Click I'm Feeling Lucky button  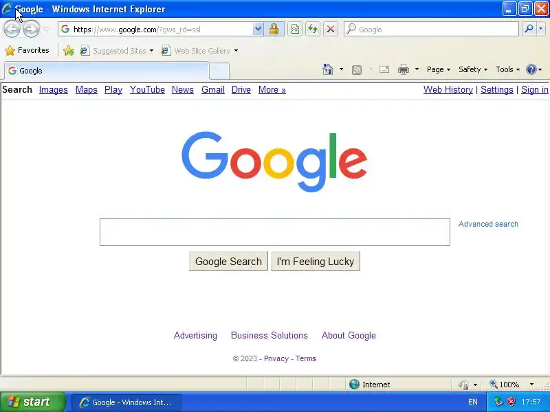316,261
